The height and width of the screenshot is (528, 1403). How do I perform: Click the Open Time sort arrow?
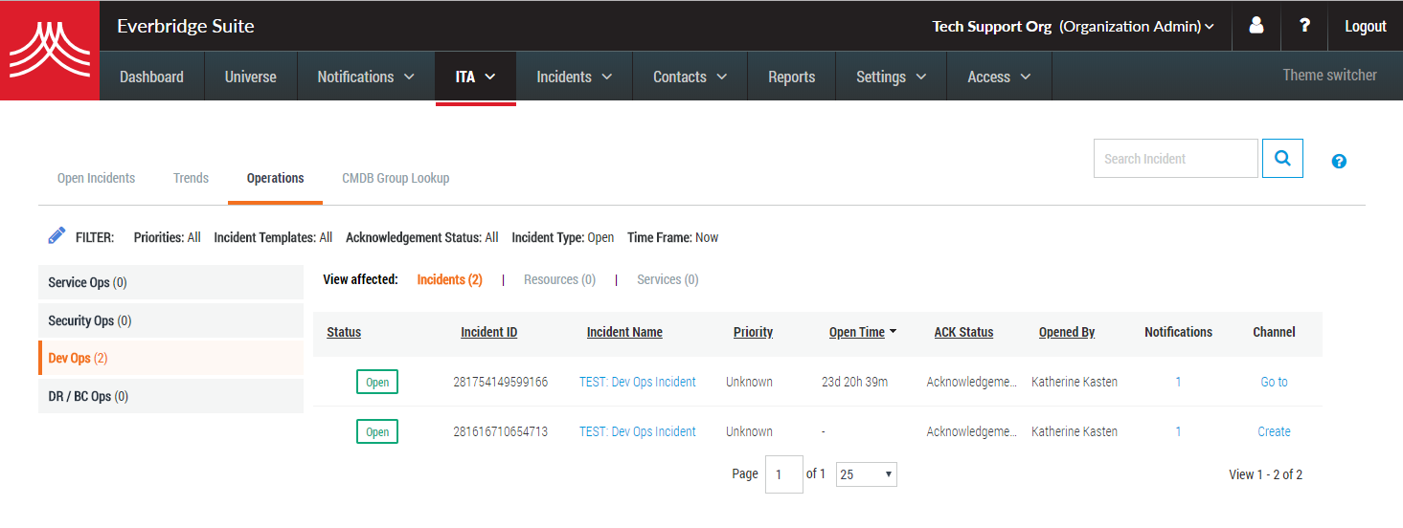(x=893, y=331)
